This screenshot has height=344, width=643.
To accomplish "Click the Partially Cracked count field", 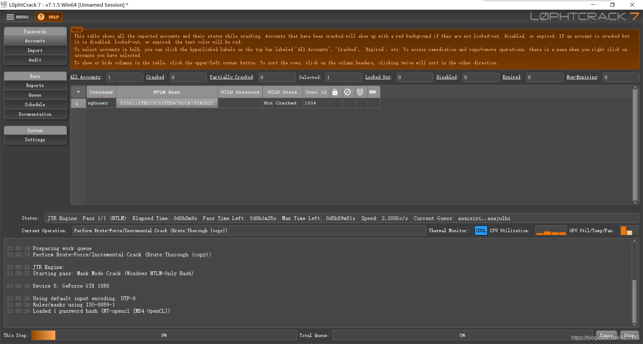I will click(x=277, y=77).
